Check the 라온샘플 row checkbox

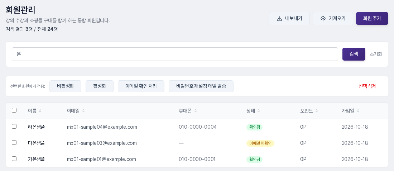pos(14,126)
